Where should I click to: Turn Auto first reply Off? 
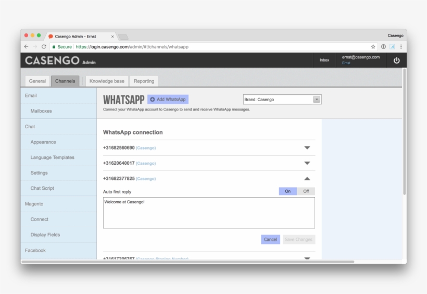[306, 191]
